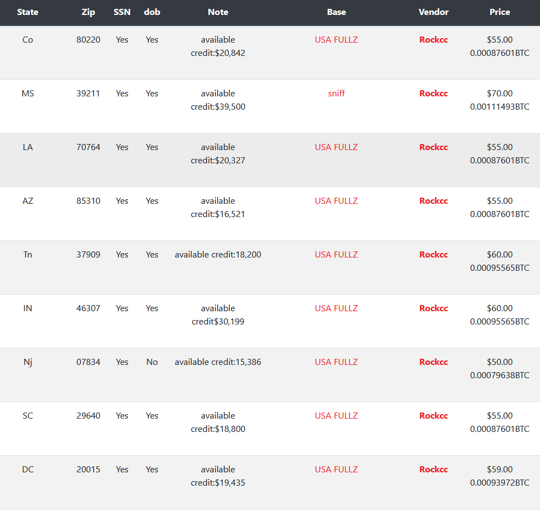Select zip cell 29640
Image resolution: width=540 pixels, height=510 pixels.
tap(88, 416)
